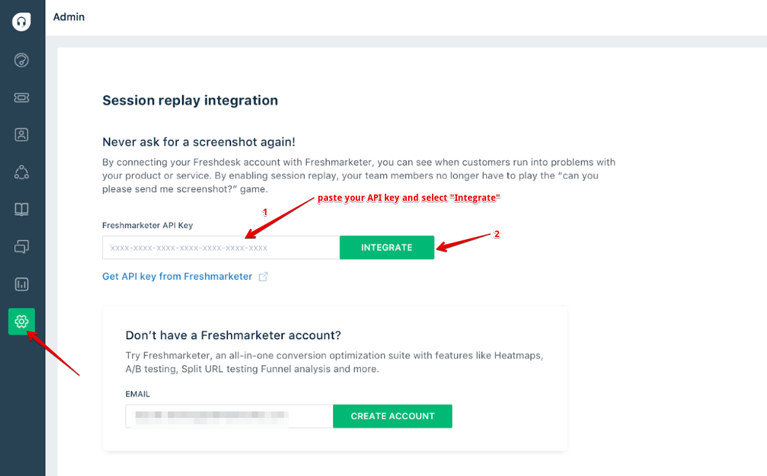The image size is (767, 476).
Task: Click the Freshdesk headset logo
Action: 21,21
